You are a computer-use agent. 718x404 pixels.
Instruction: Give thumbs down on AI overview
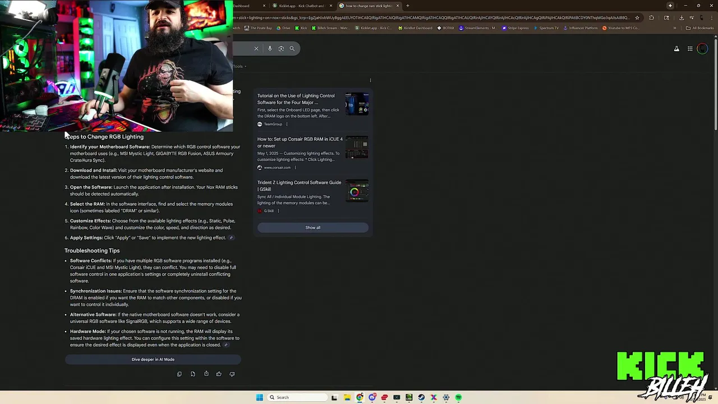[232, 374]
